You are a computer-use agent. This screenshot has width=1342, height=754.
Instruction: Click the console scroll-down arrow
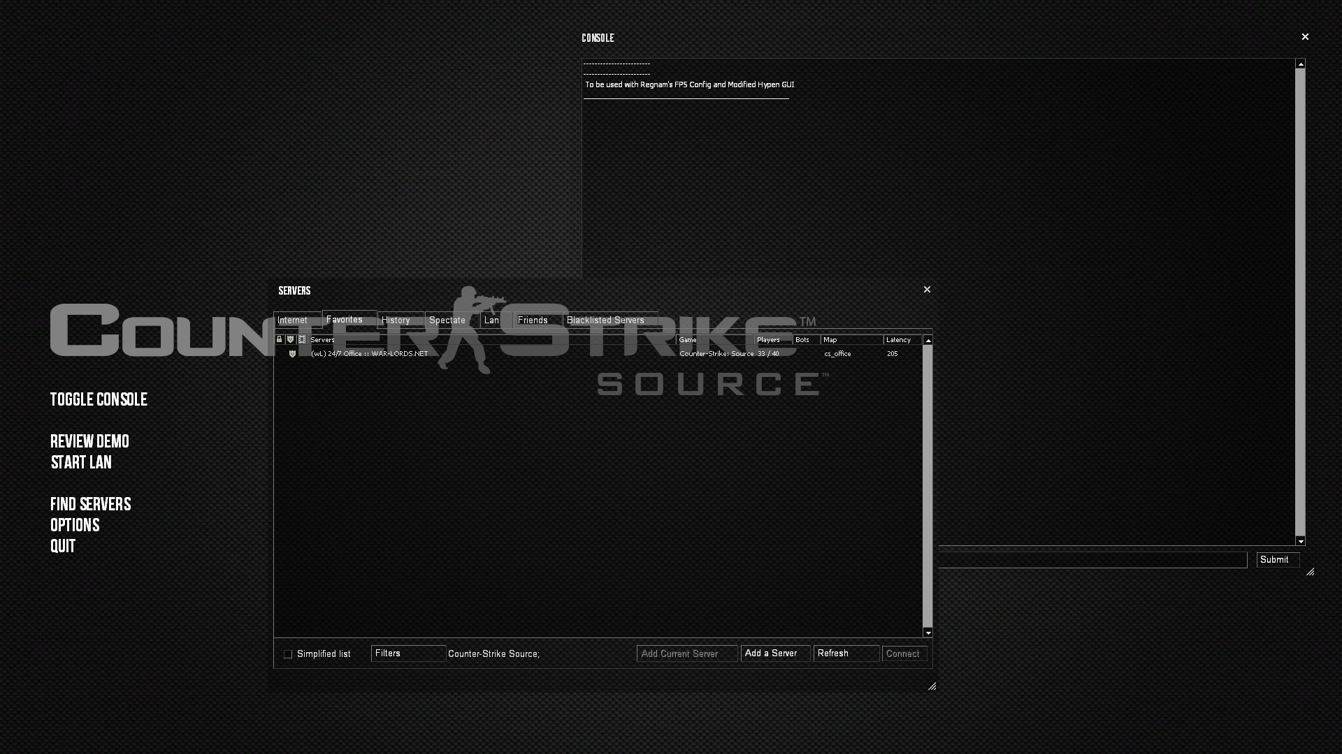click(x=1300, y=541)
